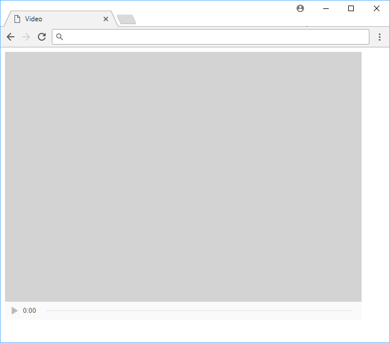The image size is (390, 343).
Task: Close the browser window
Action: [377, 8]
